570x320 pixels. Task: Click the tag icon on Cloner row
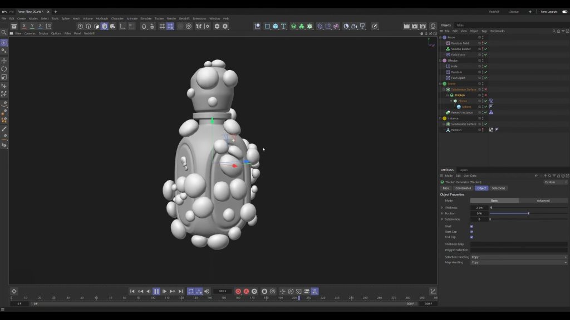coord(491,101)
